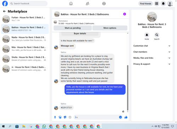The width and height of the screenshot is (177, 129).
Task: Expand Chat members section
Action: coord(152,52)
